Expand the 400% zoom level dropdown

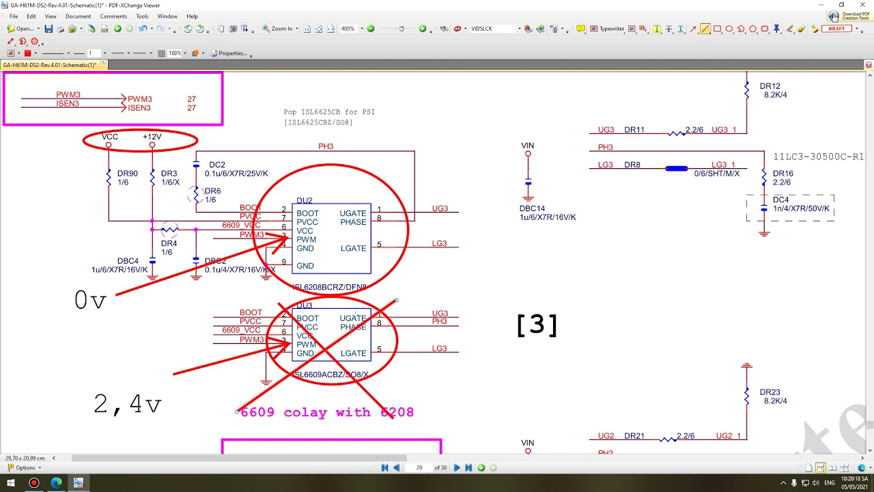(x=362, y=29)
